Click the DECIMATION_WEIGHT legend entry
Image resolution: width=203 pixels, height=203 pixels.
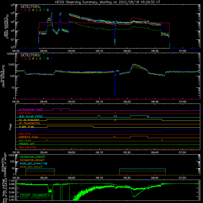click(32, 160)
